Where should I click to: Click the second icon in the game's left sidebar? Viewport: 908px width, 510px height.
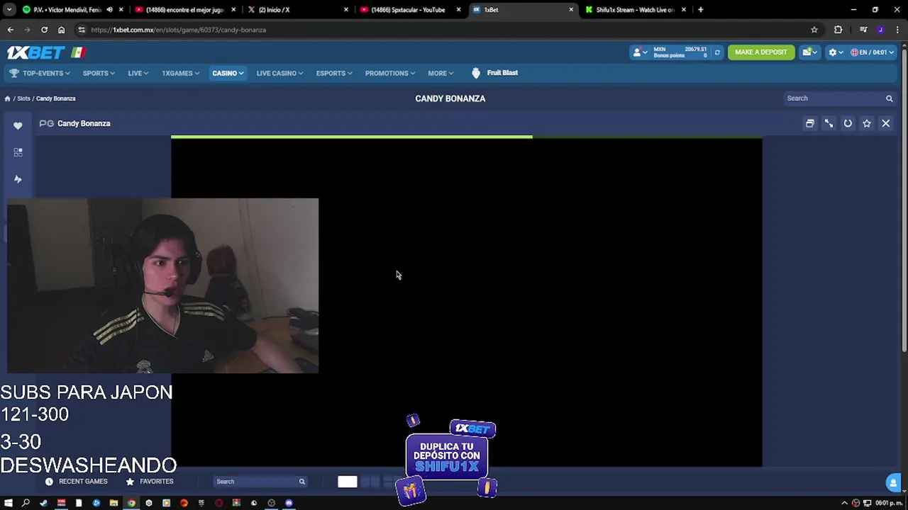click(18, 152)
